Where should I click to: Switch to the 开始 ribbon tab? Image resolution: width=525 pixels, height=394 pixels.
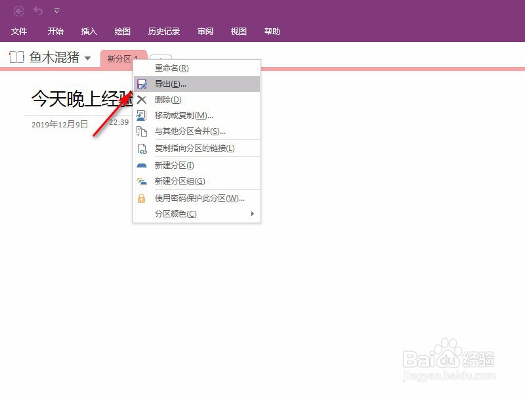(56, 32)
